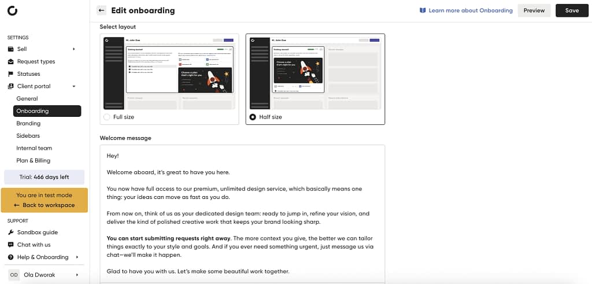Click the Save button
The image size is (592, 284).
tap(572, 10)
